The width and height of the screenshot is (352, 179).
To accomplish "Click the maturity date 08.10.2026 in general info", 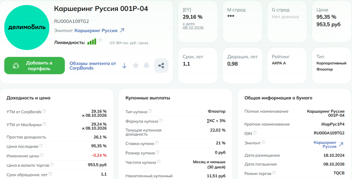I will click(334, 164).
